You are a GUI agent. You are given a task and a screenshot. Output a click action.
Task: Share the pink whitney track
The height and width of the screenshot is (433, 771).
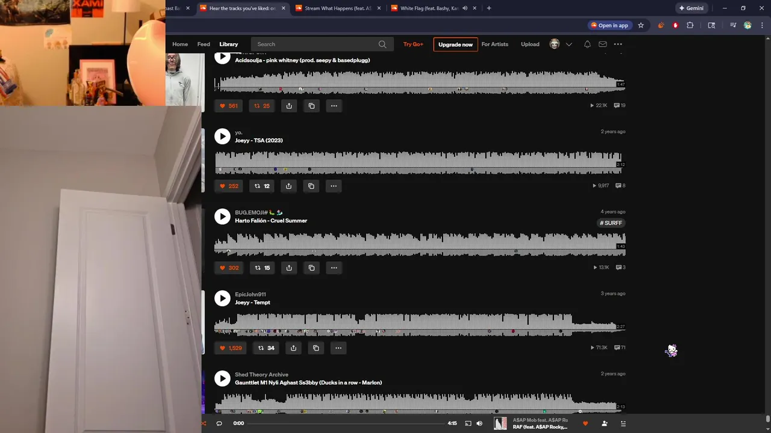click(289, 106)
